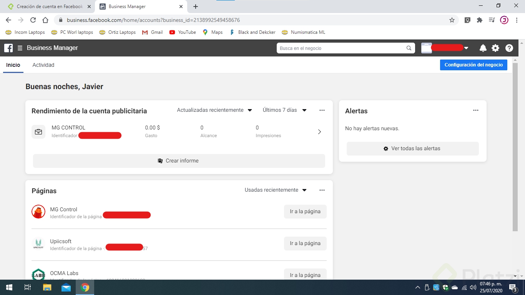Open Chrome three-dot menu
525x295 pixels.
[517, 20]
